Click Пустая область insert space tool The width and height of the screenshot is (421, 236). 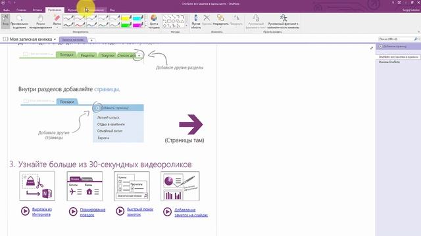click(196, 22)
